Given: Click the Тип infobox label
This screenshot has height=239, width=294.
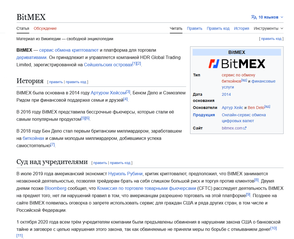Looking at the screenshot, I should coord(197,75).
